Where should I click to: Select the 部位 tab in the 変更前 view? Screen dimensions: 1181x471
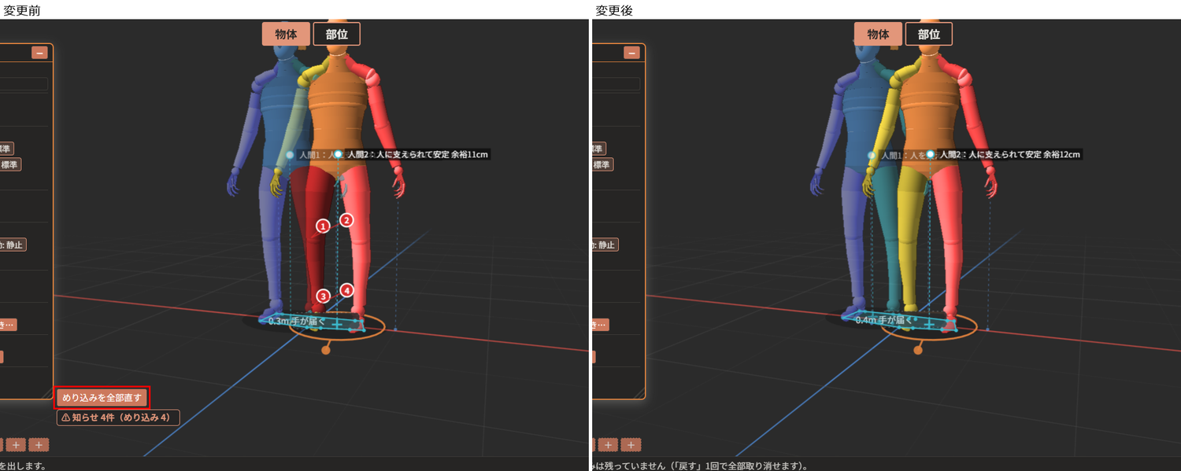[x=337, y=34]
